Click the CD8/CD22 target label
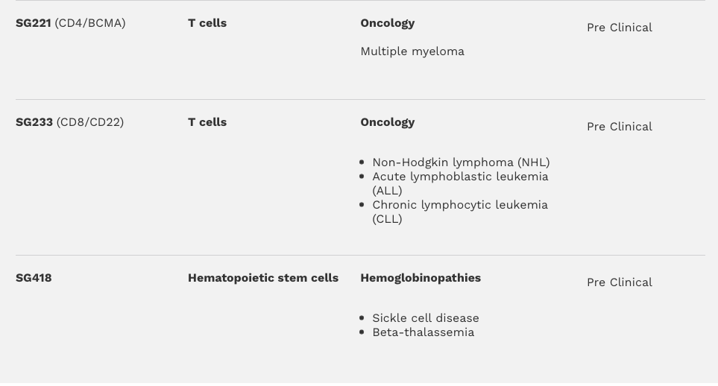Viewport: 718px width, 386px height. (90, 122)
